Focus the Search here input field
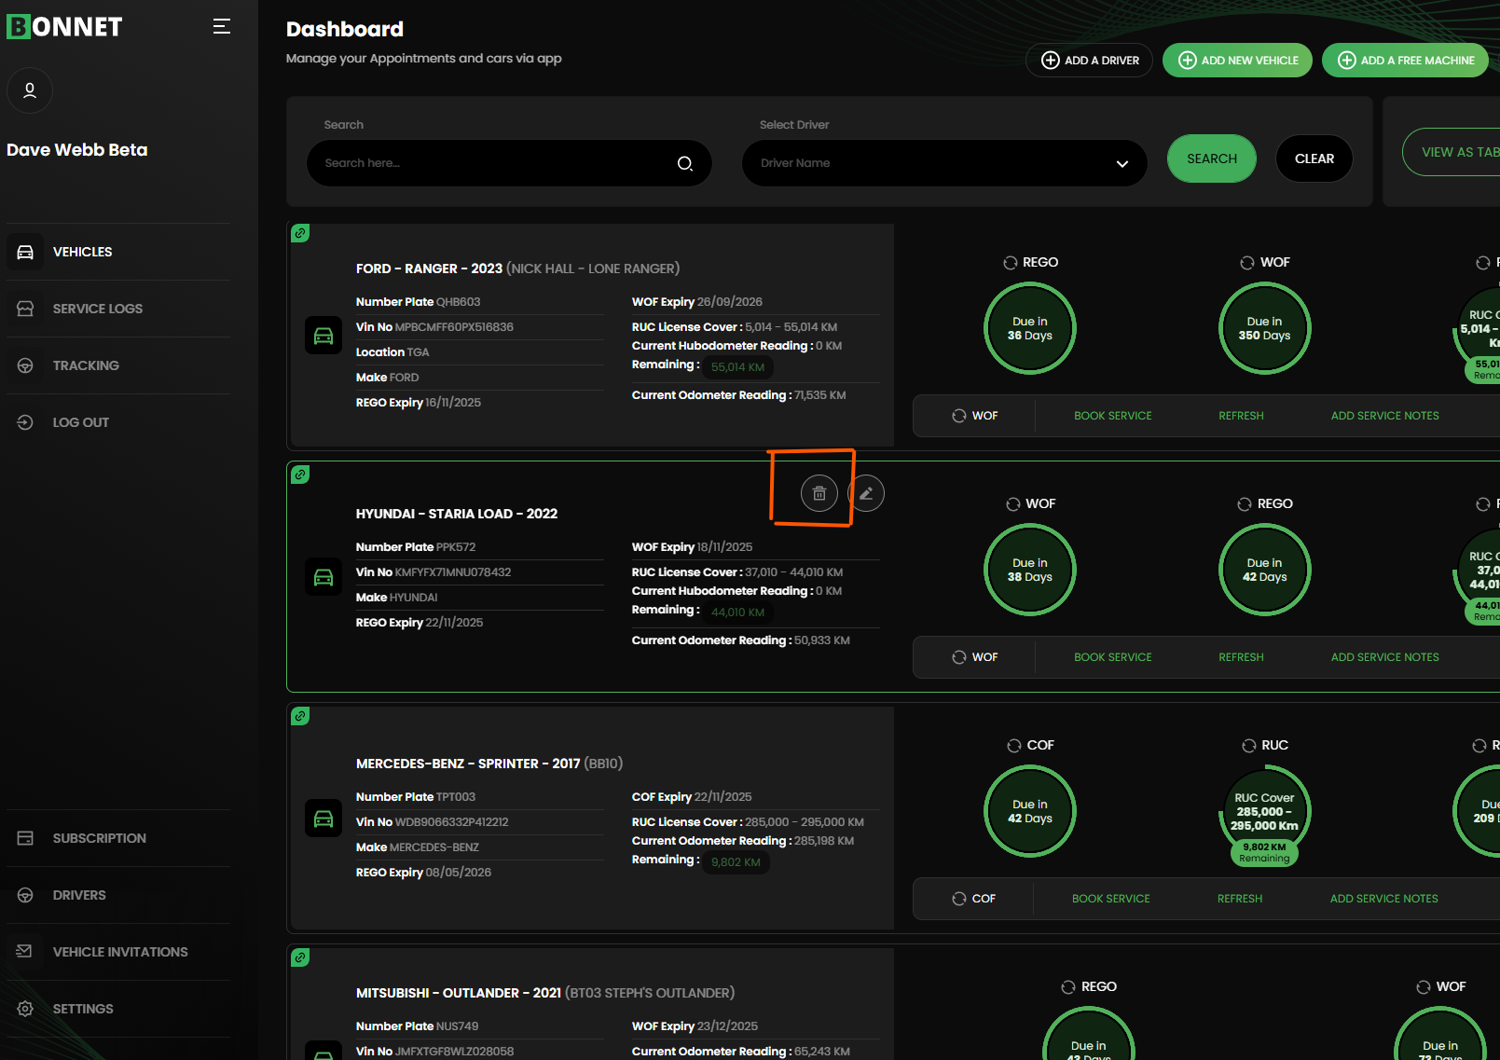 click(494, 163)
